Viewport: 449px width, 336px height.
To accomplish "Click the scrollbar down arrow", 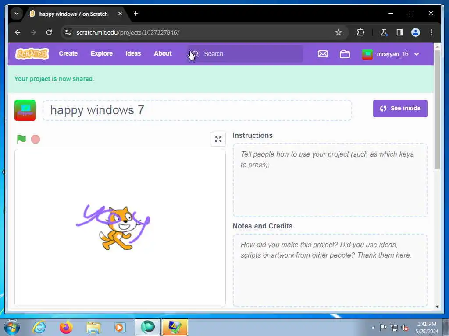I will tap(437, 306).
